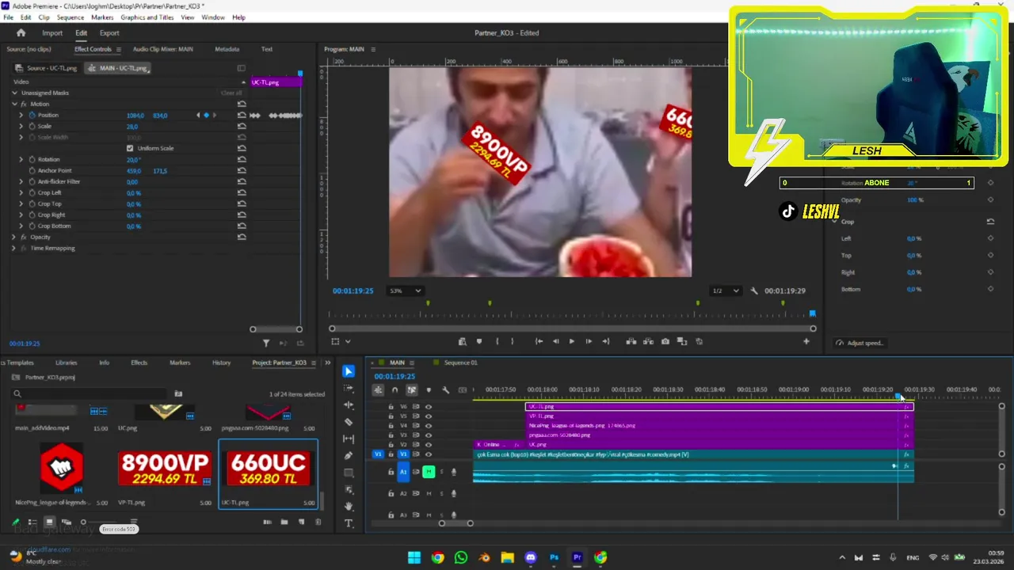Toggle Uniform Scale checkbox

130,148
